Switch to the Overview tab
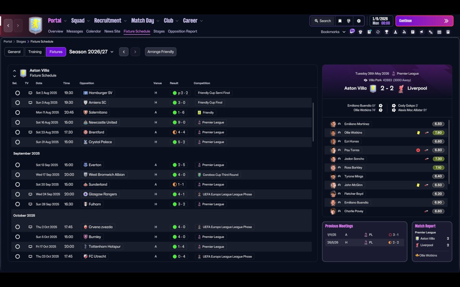Screen dimensions: 460x287 56,31
